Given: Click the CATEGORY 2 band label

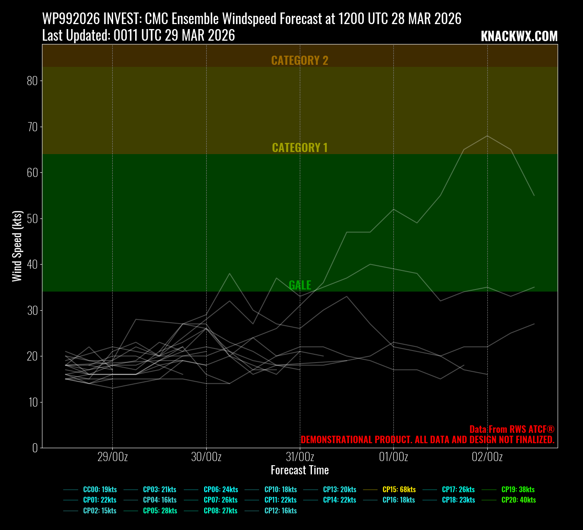Looking at the screenshot, I should (299, 61).
